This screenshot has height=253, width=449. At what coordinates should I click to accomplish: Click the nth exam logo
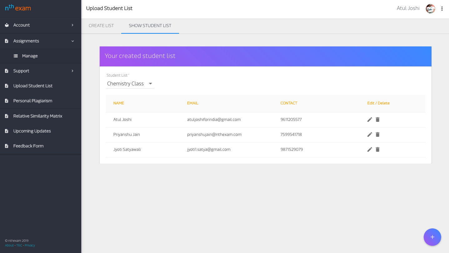click(x=18, y=8)
